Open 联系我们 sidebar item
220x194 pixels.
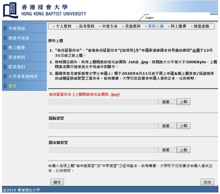17,67
